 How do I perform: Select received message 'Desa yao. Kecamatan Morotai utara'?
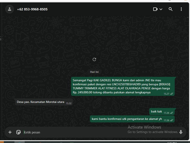44,102
